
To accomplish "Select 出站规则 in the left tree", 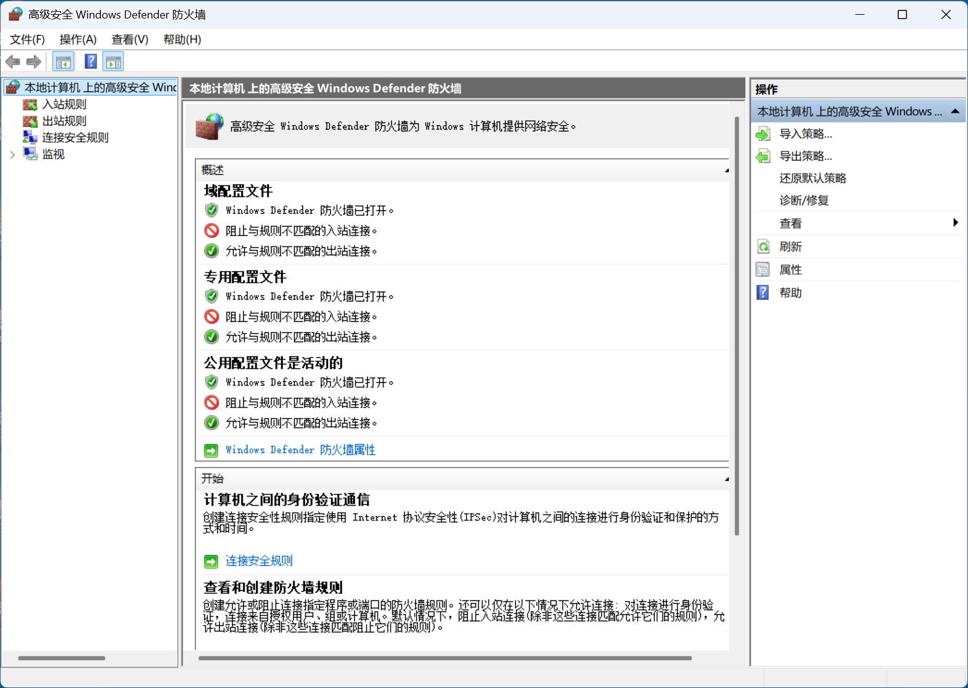I will click(64, 121).
